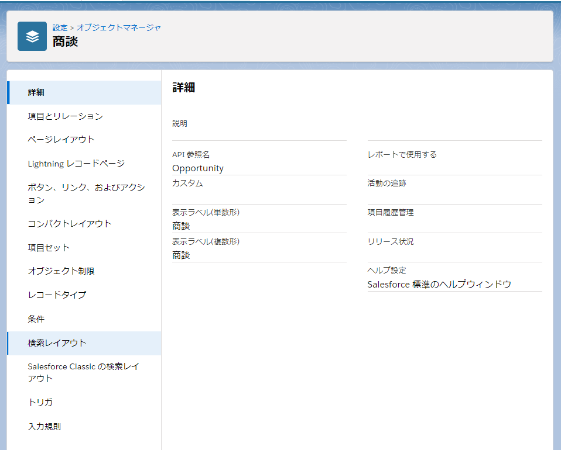Image resolution: width=561 pixels, height=450 pixels.
Task: Click the API 参照名 label
Action: (x=191, y=155)
